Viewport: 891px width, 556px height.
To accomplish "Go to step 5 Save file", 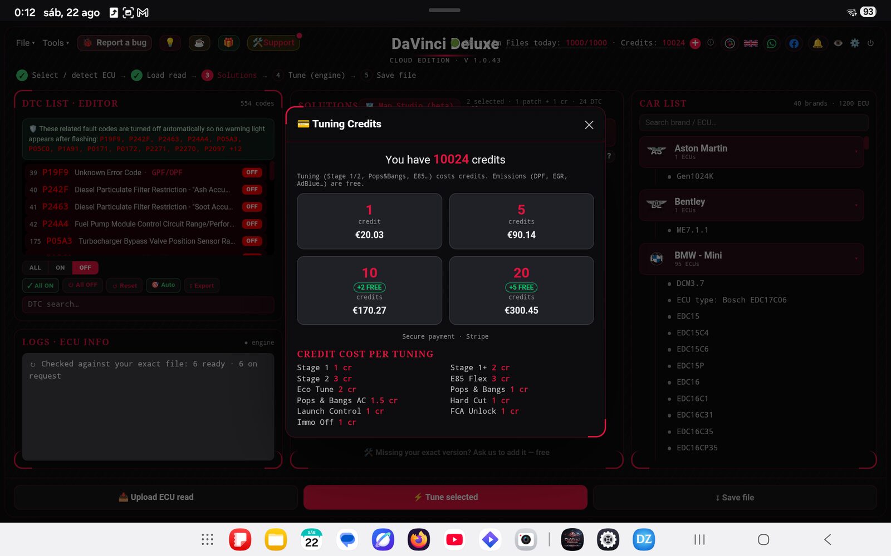I will pos(389,75).
